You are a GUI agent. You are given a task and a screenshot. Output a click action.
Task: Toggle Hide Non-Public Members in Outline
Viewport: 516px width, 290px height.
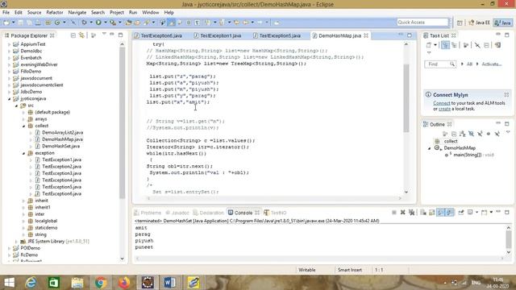click(x=489, y=134)
